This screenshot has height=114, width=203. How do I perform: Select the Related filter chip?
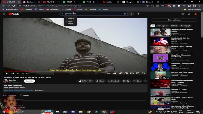coord(174,26)
